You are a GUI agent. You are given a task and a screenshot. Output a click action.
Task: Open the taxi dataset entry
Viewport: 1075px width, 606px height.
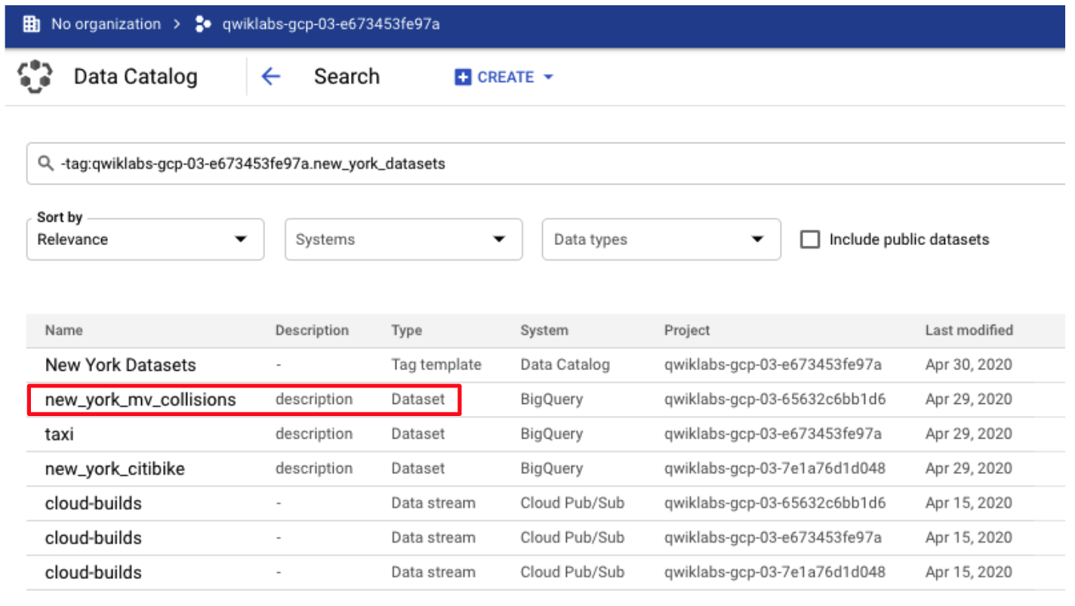[60, 434]
